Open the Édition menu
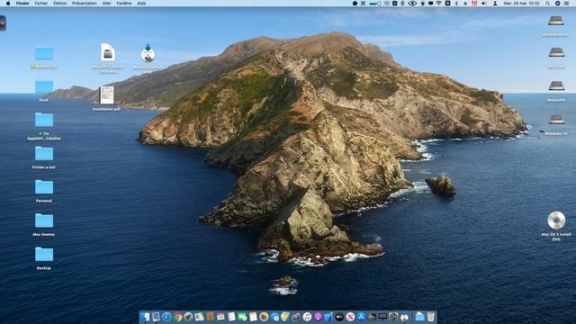The width and height of the screenshot is (576, 324). point(60,4)
